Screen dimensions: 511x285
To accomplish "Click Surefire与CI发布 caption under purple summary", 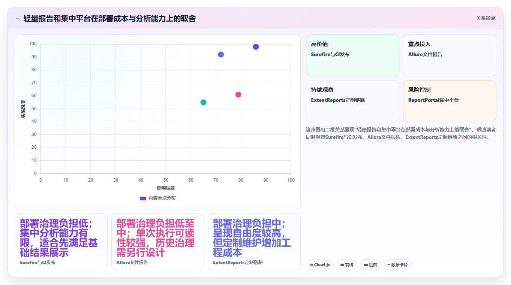I will 37,263.
